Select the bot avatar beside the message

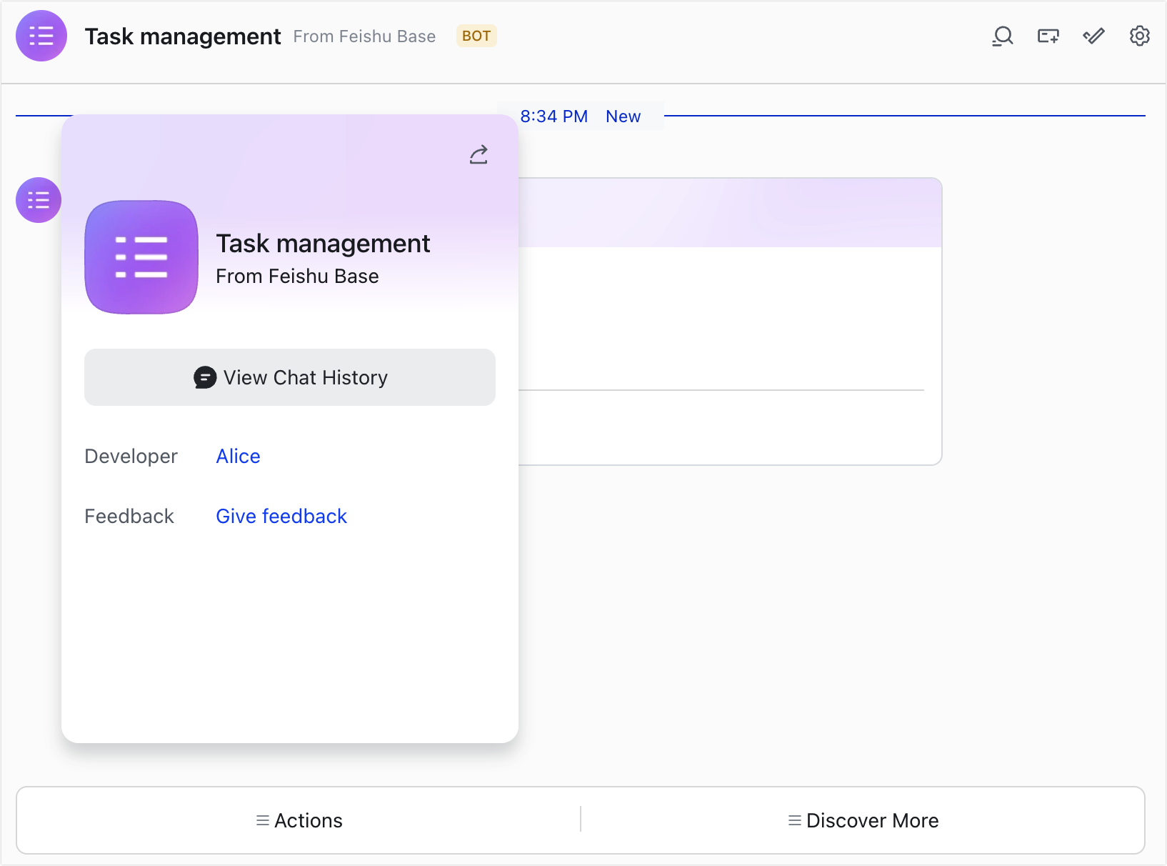pos(38,200)
